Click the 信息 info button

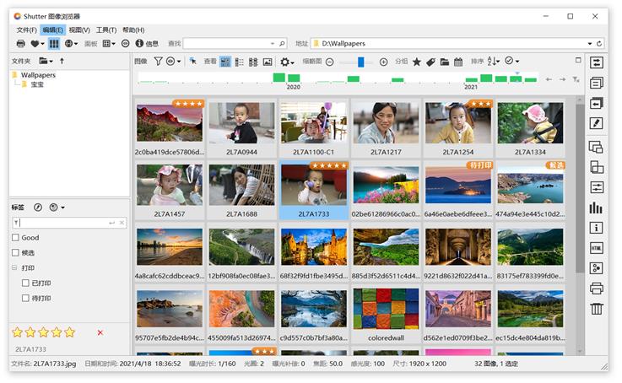[147, 44]
